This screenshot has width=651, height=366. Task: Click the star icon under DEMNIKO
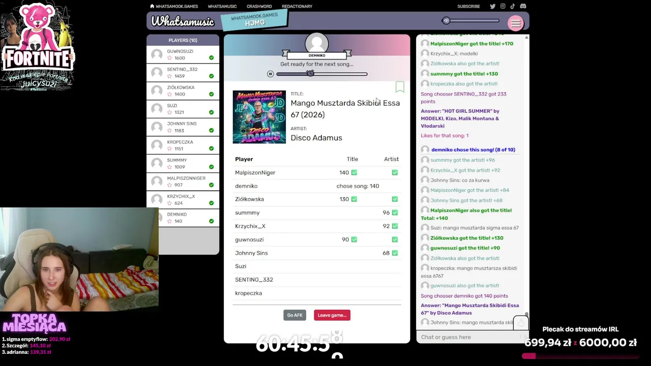169,221
